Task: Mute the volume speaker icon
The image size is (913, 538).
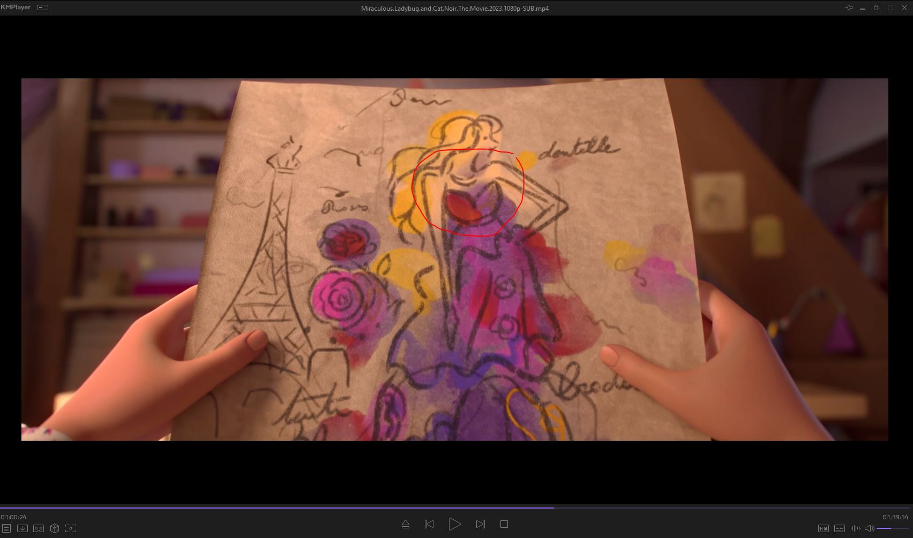Action: coord(869,528)
